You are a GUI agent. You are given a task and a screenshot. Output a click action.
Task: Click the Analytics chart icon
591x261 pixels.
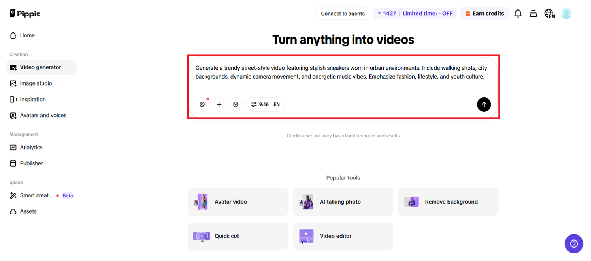(x=13, y=147)
